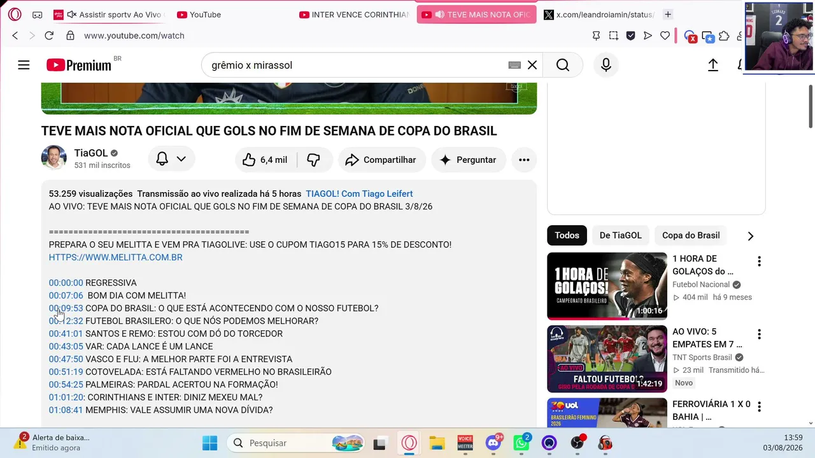Jump to timestamp 01:01:20 Corinthians e Inter
The height and width of the screenshot is (458, 815).
66,397
